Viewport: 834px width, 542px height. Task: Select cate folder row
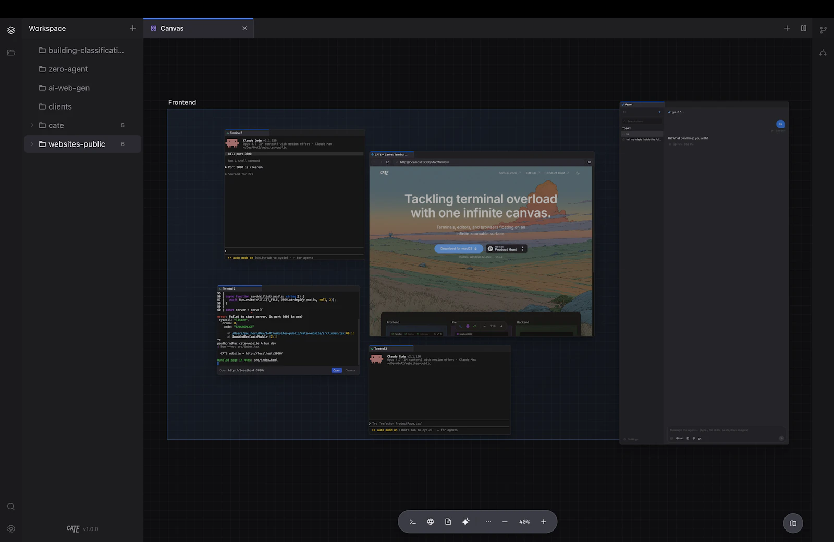81,125
